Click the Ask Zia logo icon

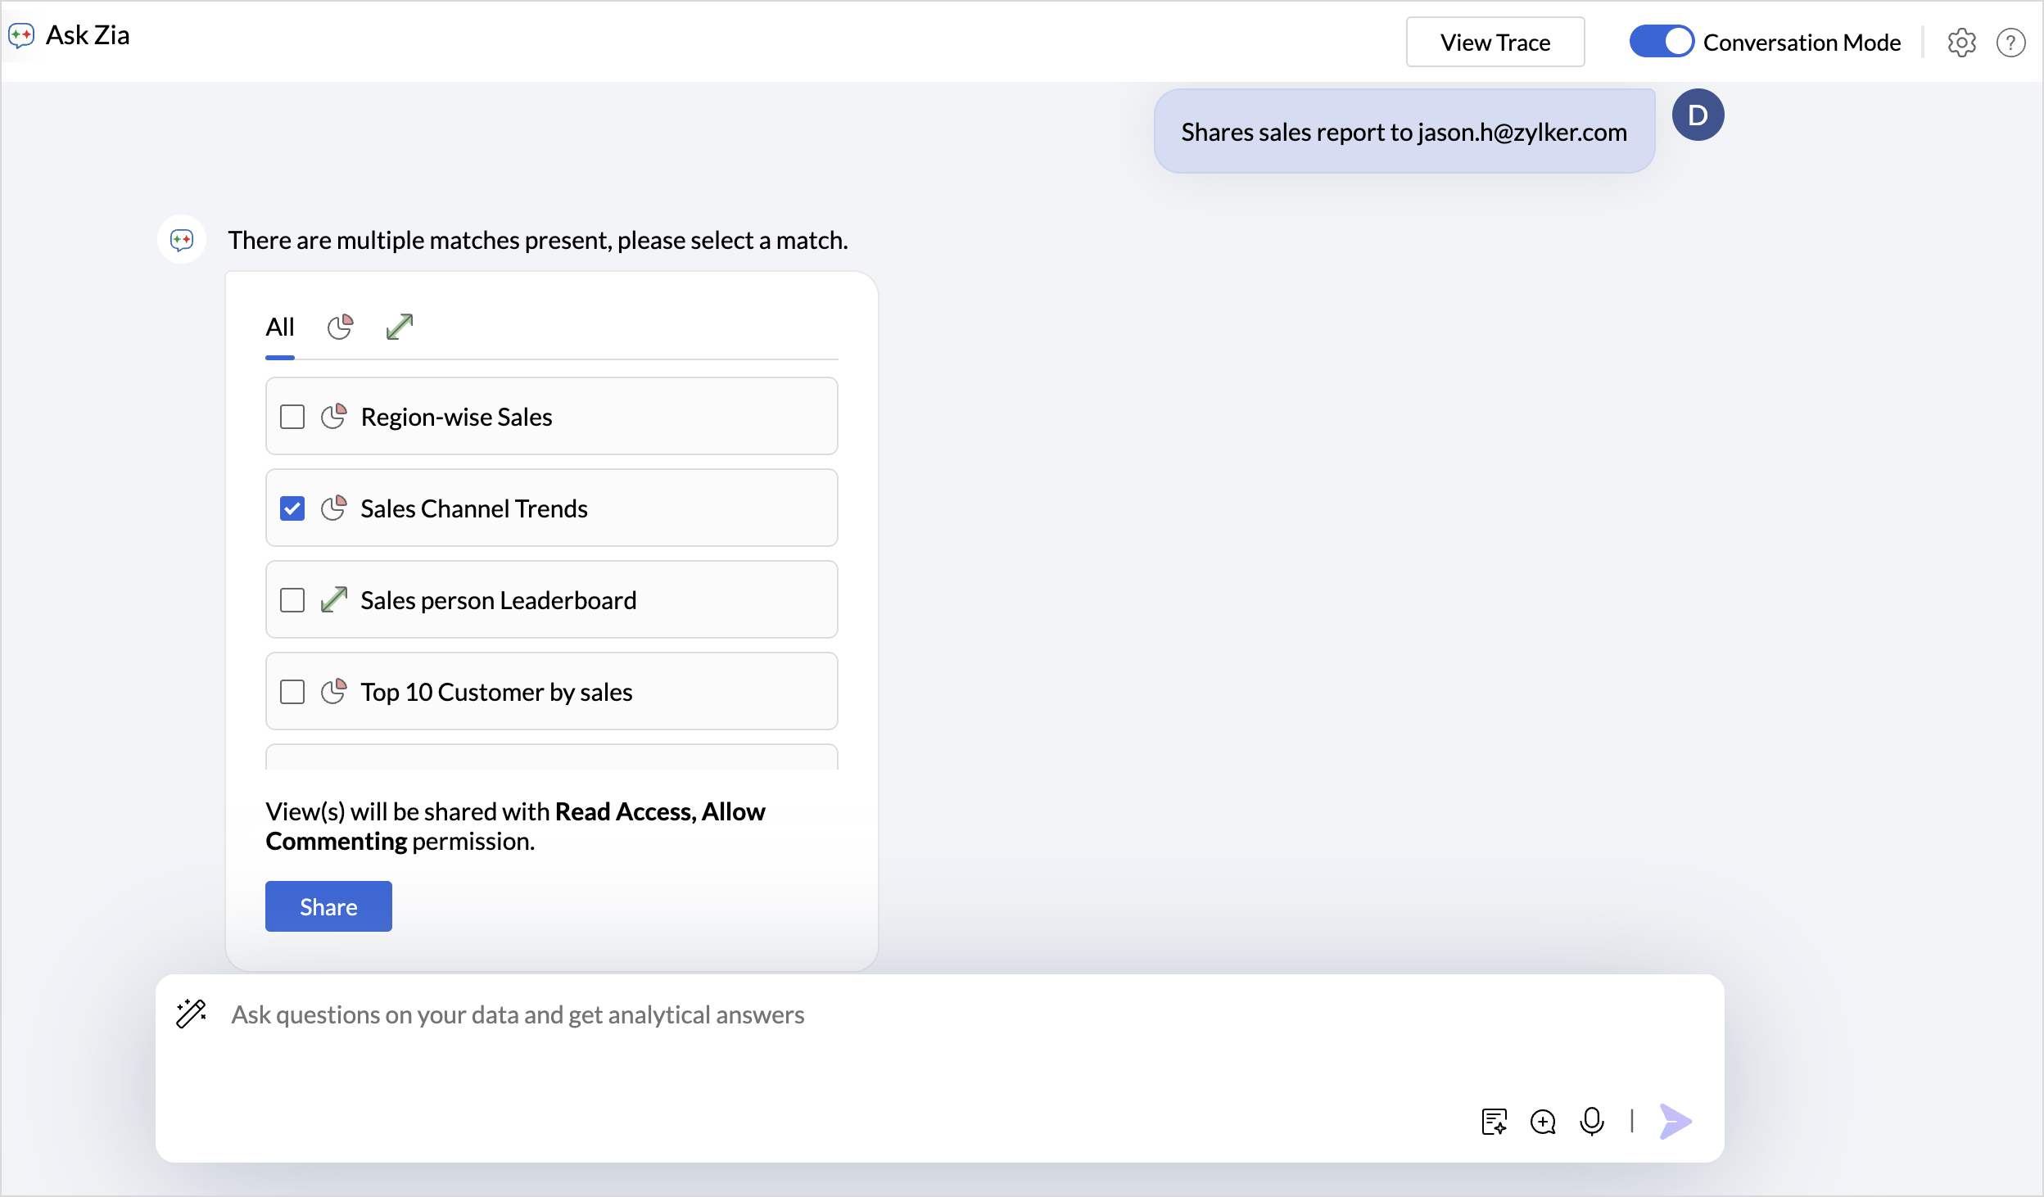(21, 35)
